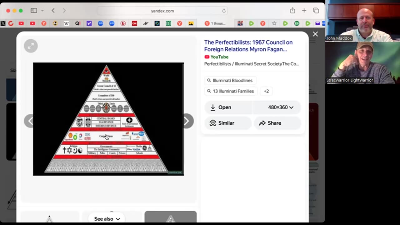Screen dimensions: 400x225
Task: Open the red swirl 'C' pinned tab
Action: pos(11,23)
